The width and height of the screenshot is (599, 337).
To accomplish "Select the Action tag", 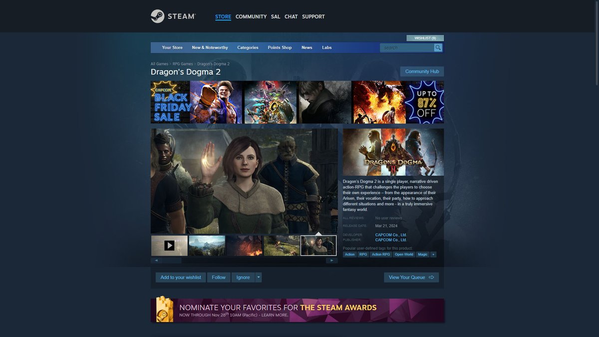I will coord(350,254).
